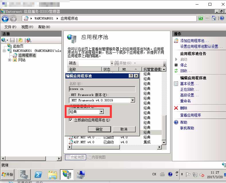The width and height of the screenshot is (226, 183).
Task: Select the ASP.NET v4.0 集成 row
Action: pyautogui.click(x=115, y=142)
